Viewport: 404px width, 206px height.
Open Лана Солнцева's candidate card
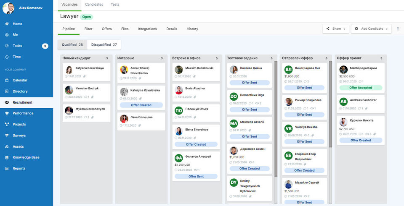[141, 121]
